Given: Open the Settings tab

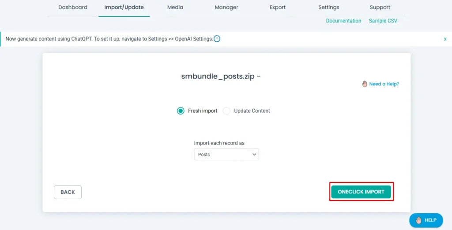Looking at the screenshot, I should (329, 7).
